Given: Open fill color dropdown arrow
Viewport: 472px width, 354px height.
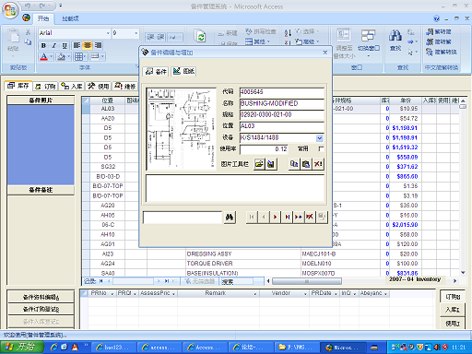Looking at the screenshot, I should pyautogui.click(x=69, y=57).
